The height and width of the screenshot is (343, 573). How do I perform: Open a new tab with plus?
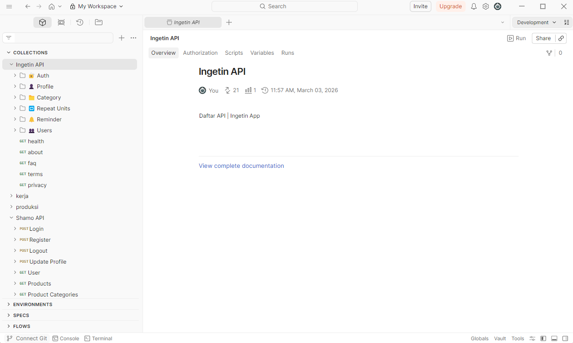229,22
